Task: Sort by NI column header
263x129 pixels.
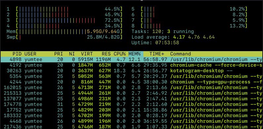Action: tap(72, 54)
